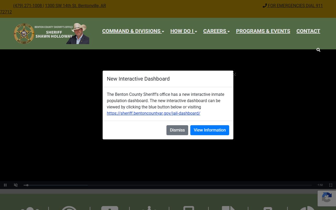Go to Programs & Events page

coord(263,31)
